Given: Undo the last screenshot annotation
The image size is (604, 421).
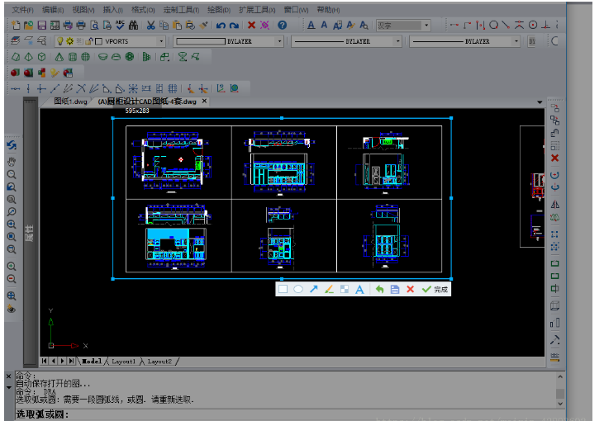Looking at the screenshot, I should coord(379,290).
